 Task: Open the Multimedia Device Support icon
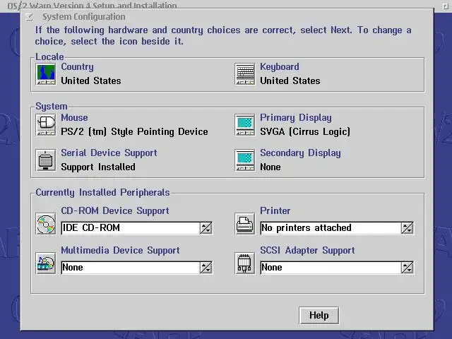click(x=46, y=263)
